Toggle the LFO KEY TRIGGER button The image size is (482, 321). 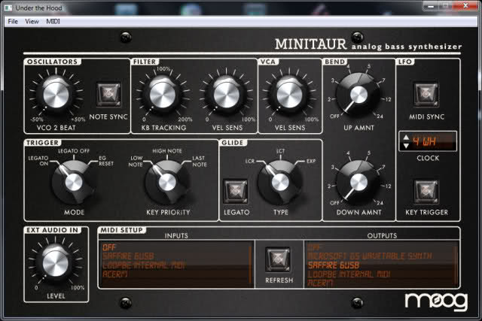[426, 192]
